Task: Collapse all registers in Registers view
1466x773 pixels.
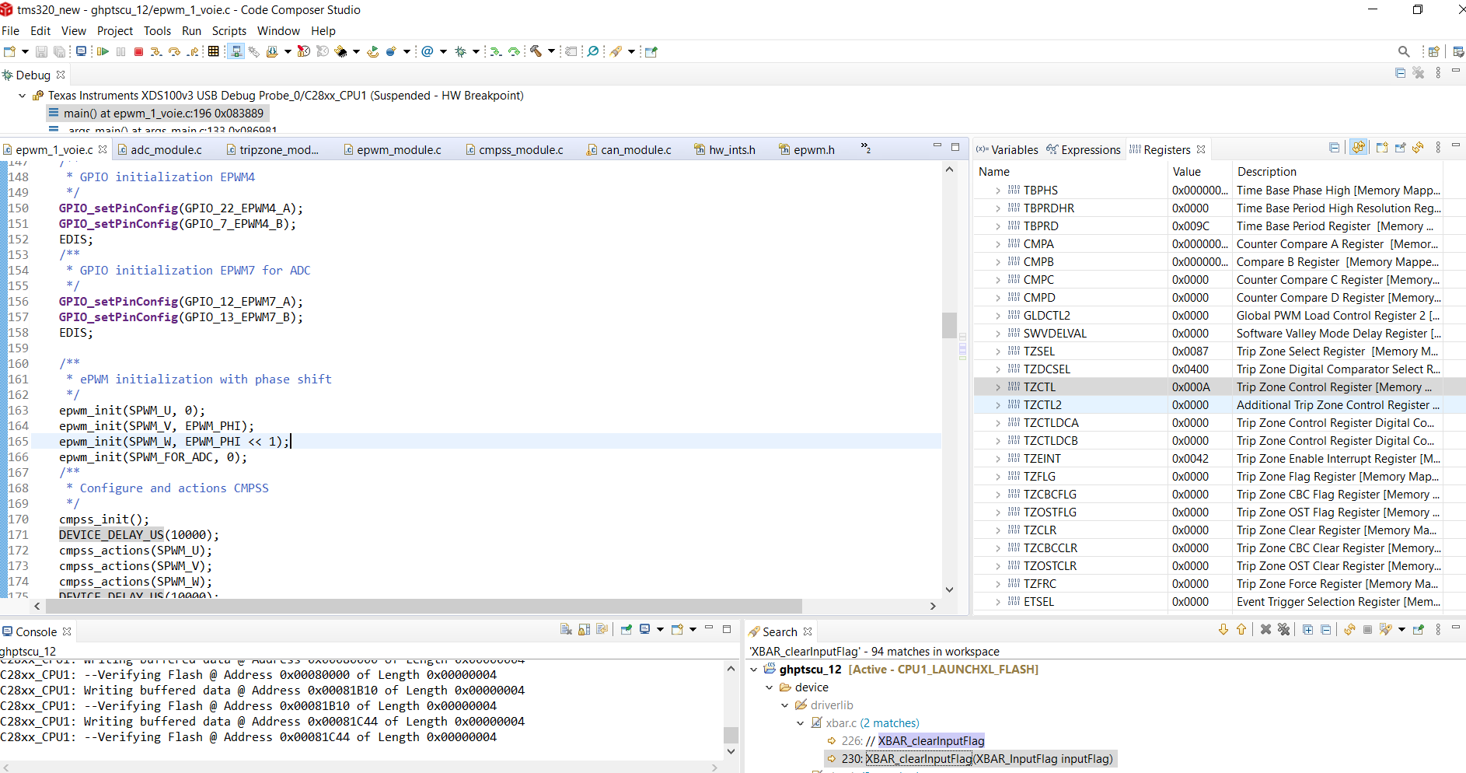Action: [x=1334, y=148]
